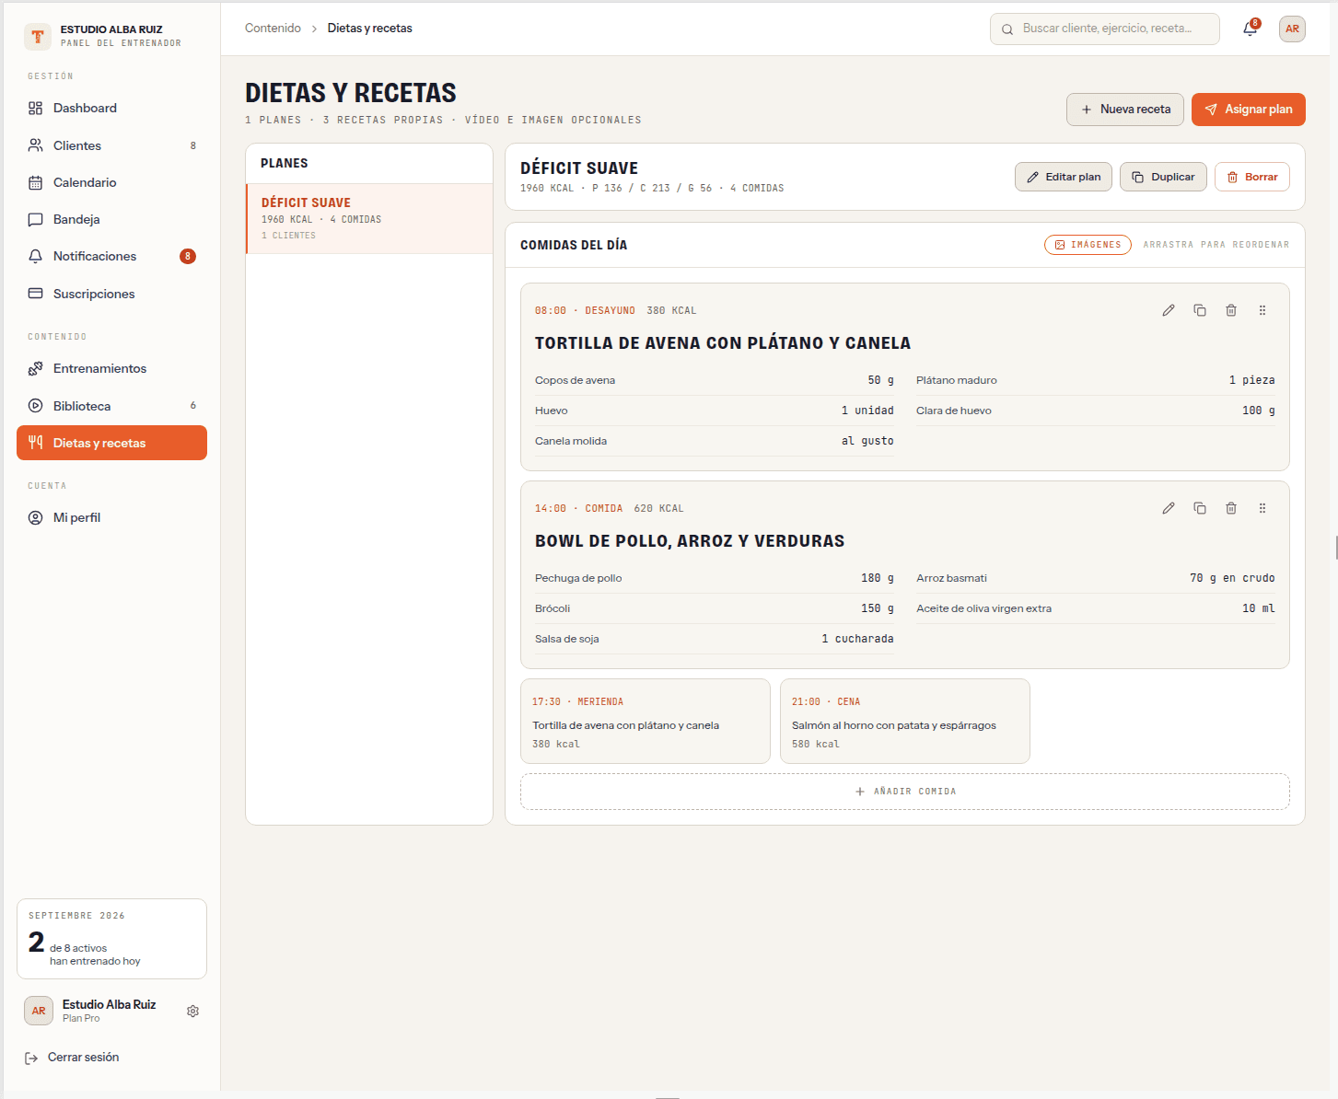
Task: Click Añadir comida dashed button
Action: (905, 792)
